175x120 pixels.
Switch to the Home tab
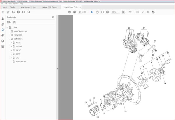pyautogui.click(x=4, y=7)
